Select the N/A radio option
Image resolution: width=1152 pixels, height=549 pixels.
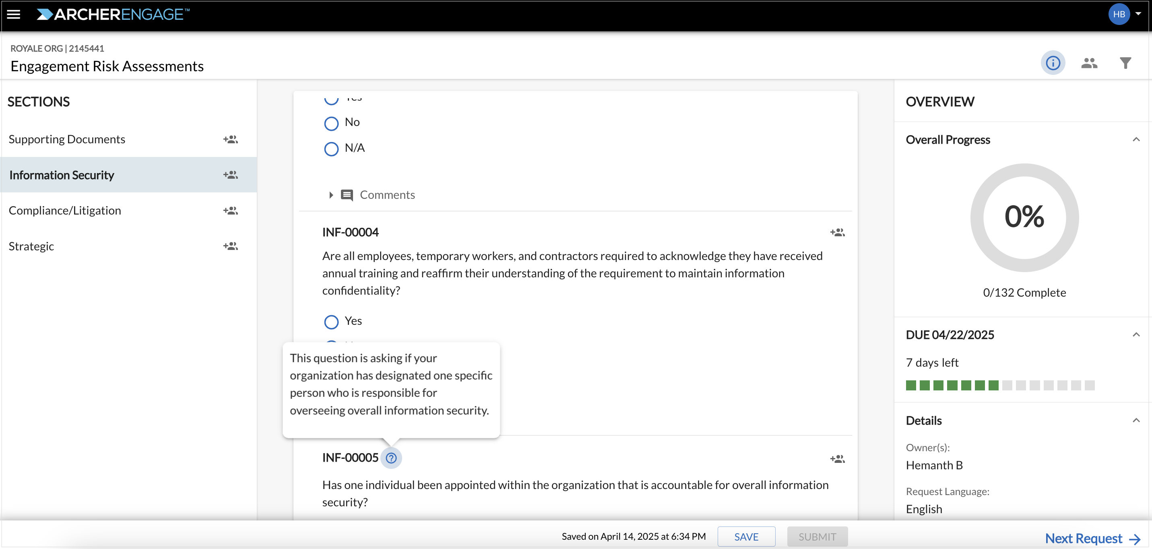click(331, 149)
